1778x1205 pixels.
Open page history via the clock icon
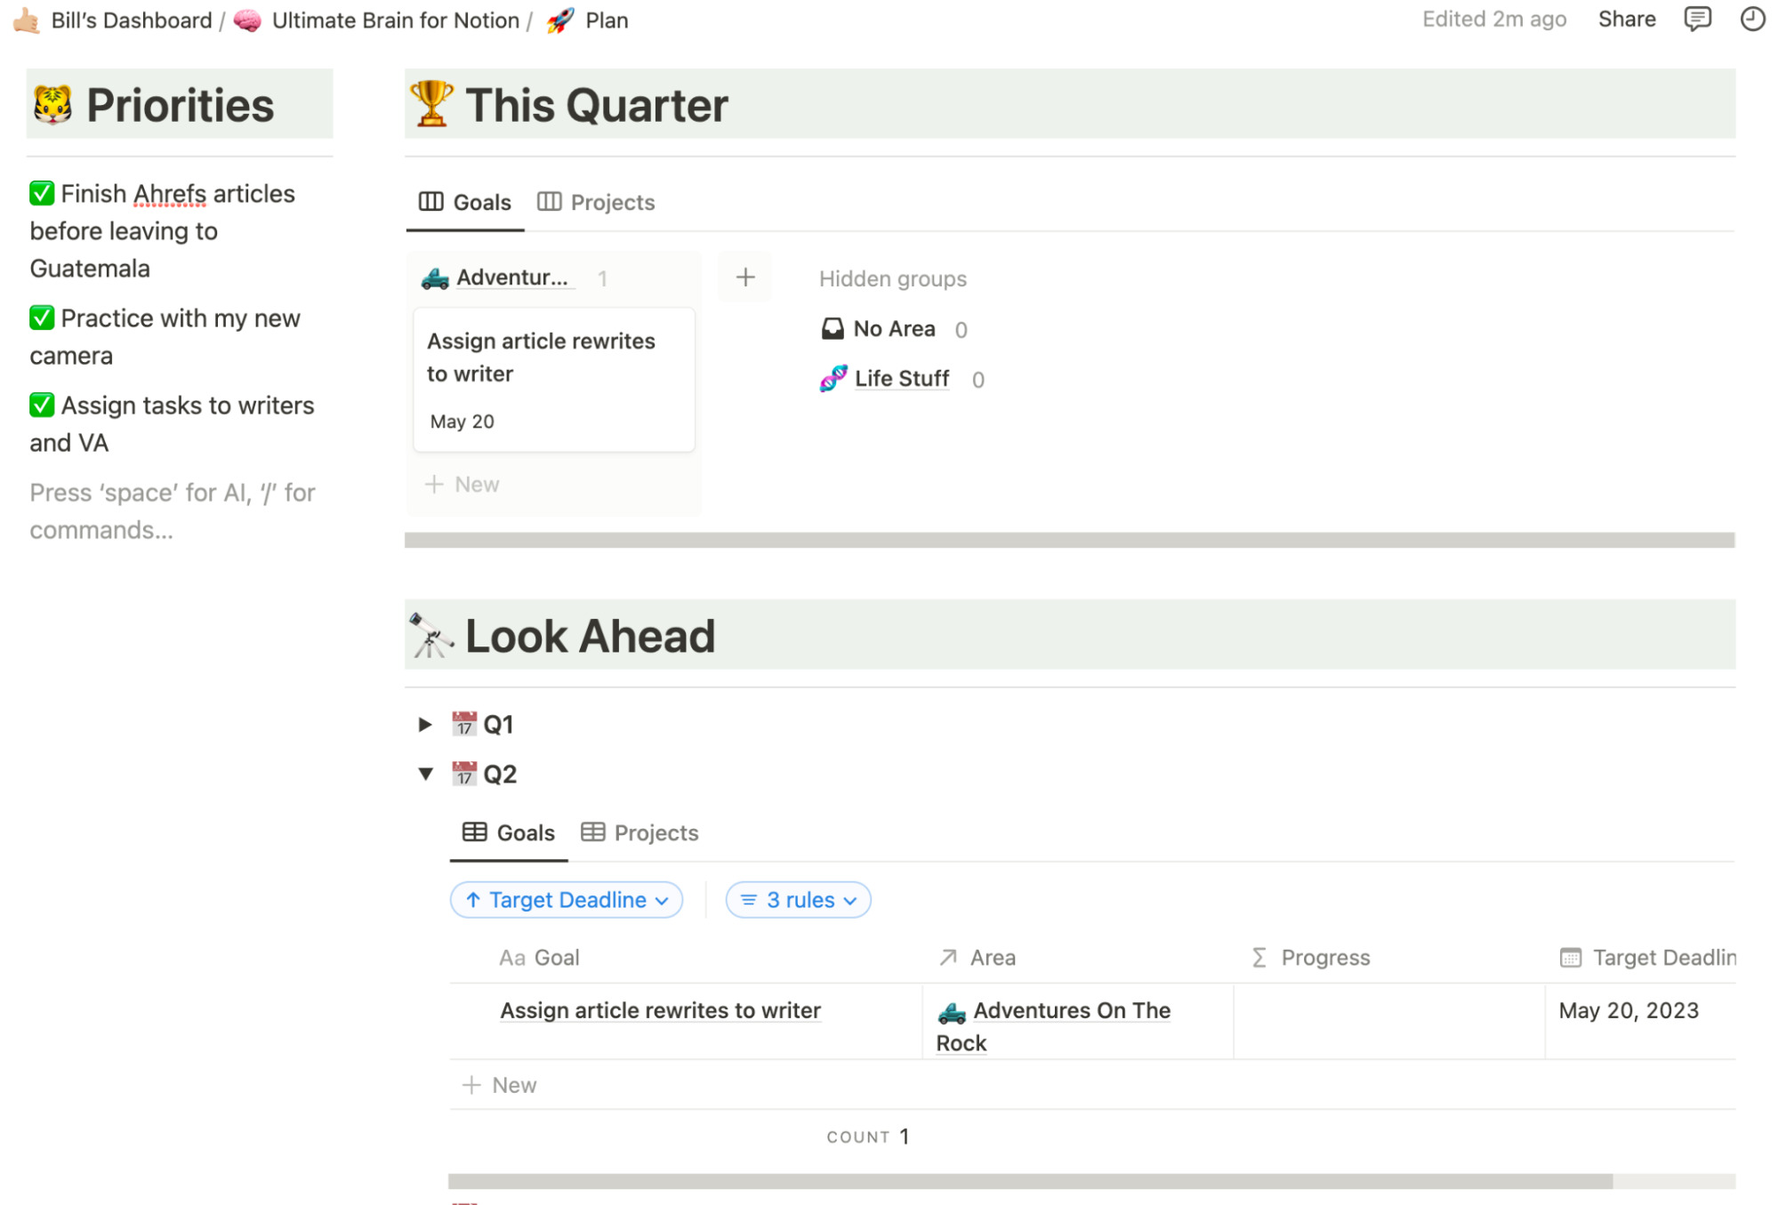(x=1753, y=19)
